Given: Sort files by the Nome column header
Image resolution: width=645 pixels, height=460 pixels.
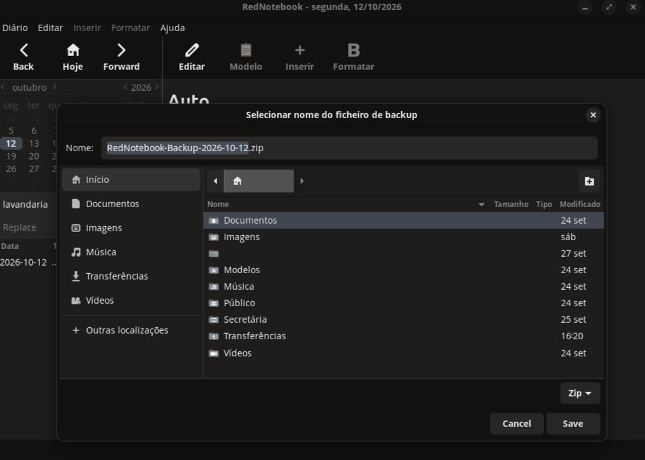Looking at the screenshot, I should pyautogui.click(x=345, y=204).
